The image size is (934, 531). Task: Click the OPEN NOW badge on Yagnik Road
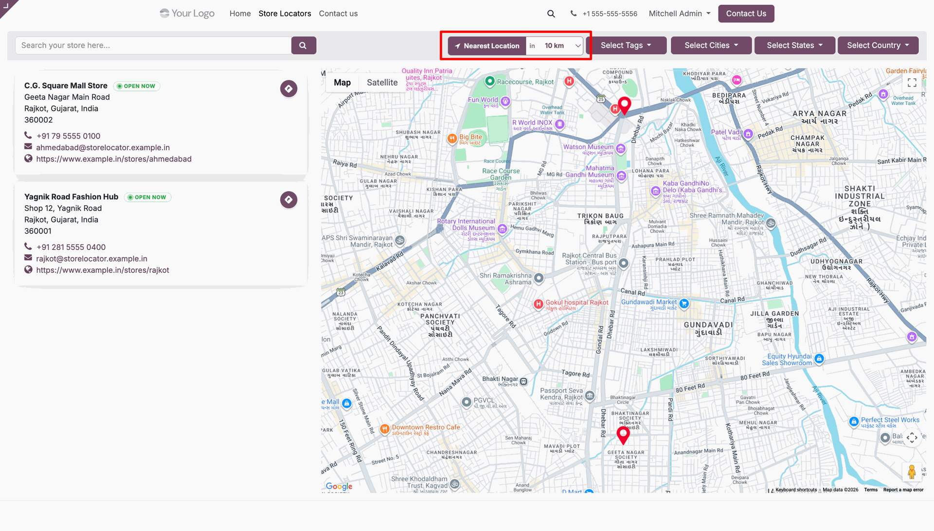point(148,197)
